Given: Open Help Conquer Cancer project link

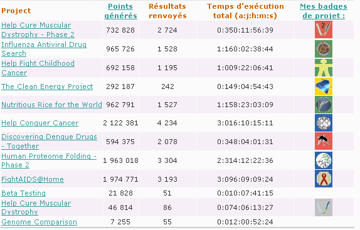Looking at the screenshot, I should point(40,123).
